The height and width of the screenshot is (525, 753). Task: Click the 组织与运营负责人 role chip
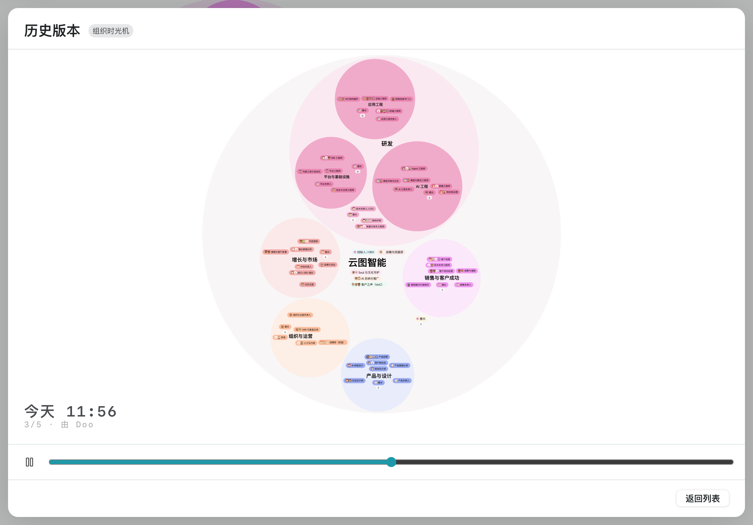coord(300,315)
